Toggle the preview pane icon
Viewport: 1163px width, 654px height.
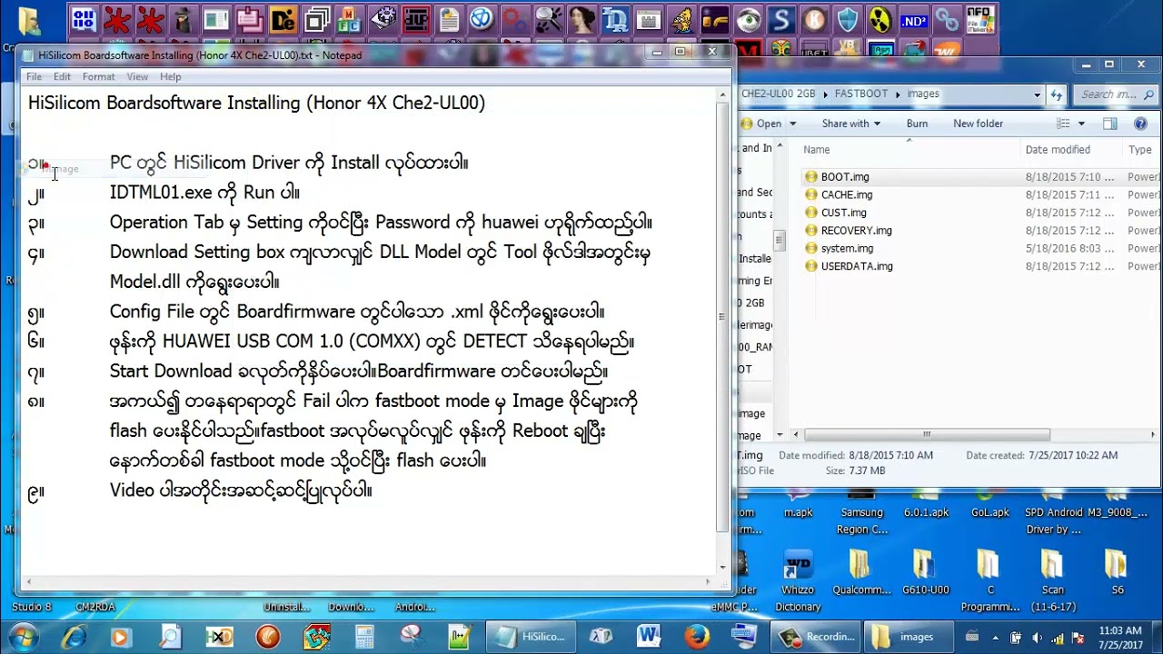click(x=1109, y=124)
